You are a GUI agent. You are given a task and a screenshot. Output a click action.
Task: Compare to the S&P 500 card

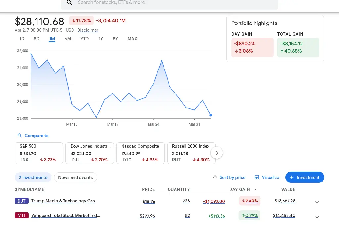click(39, 153)
